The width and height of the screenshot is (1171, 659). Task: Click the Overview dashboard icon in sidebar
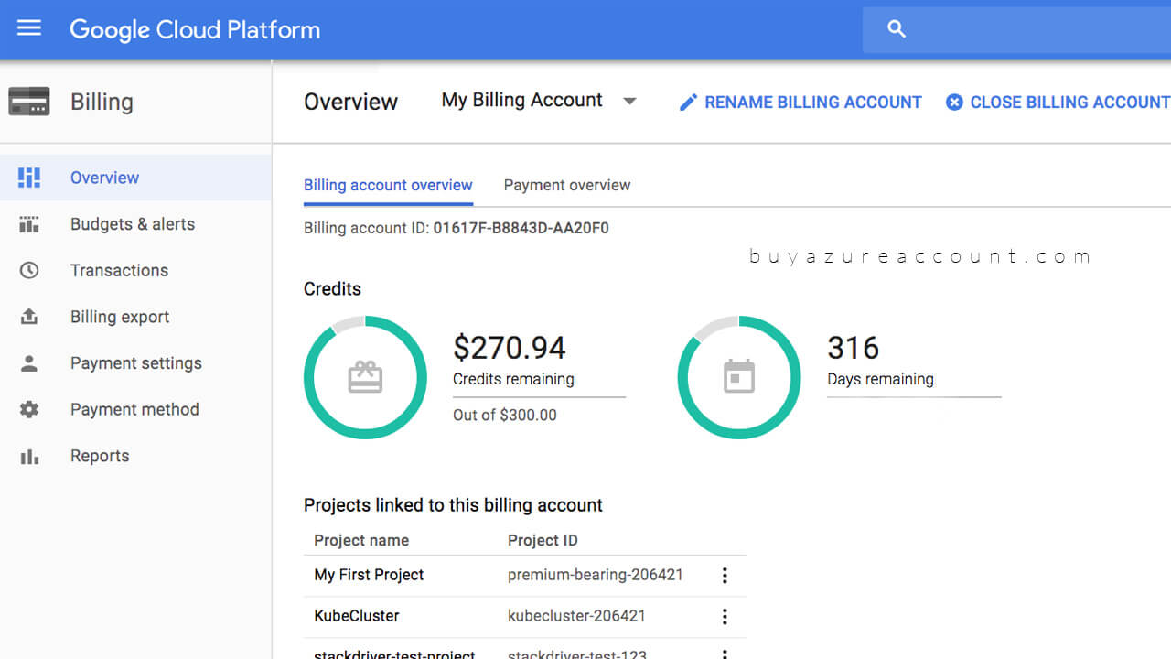[29, 178]
